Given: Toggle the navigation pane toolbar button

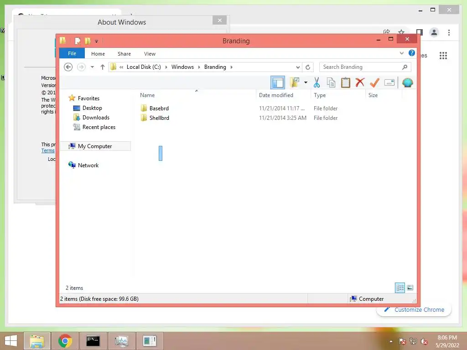Looking at the screenshot, I should (x=278, y=82).
